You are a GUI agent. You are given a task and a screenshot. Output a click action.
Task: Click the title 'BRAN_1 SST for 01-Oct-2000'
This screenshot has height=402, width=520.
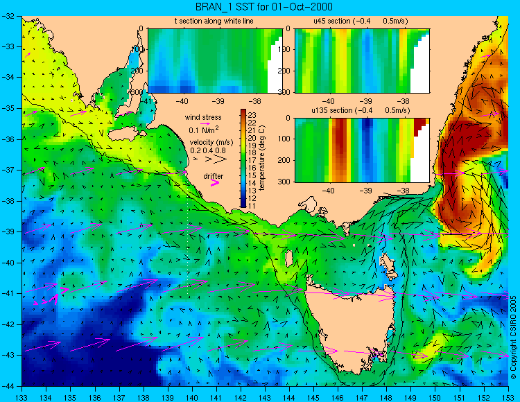click(264, 7)
